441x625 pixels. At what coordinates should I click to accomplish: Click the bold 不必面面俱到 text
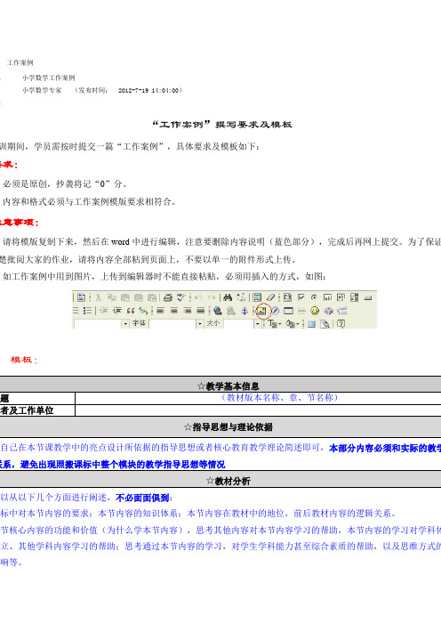coord(142,498)
